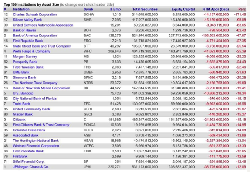Image resolution: width=250 pixels, height=172 pixels.
Task: Open Wintrust Financial Corporation link
Action: [x=36, y=145]
